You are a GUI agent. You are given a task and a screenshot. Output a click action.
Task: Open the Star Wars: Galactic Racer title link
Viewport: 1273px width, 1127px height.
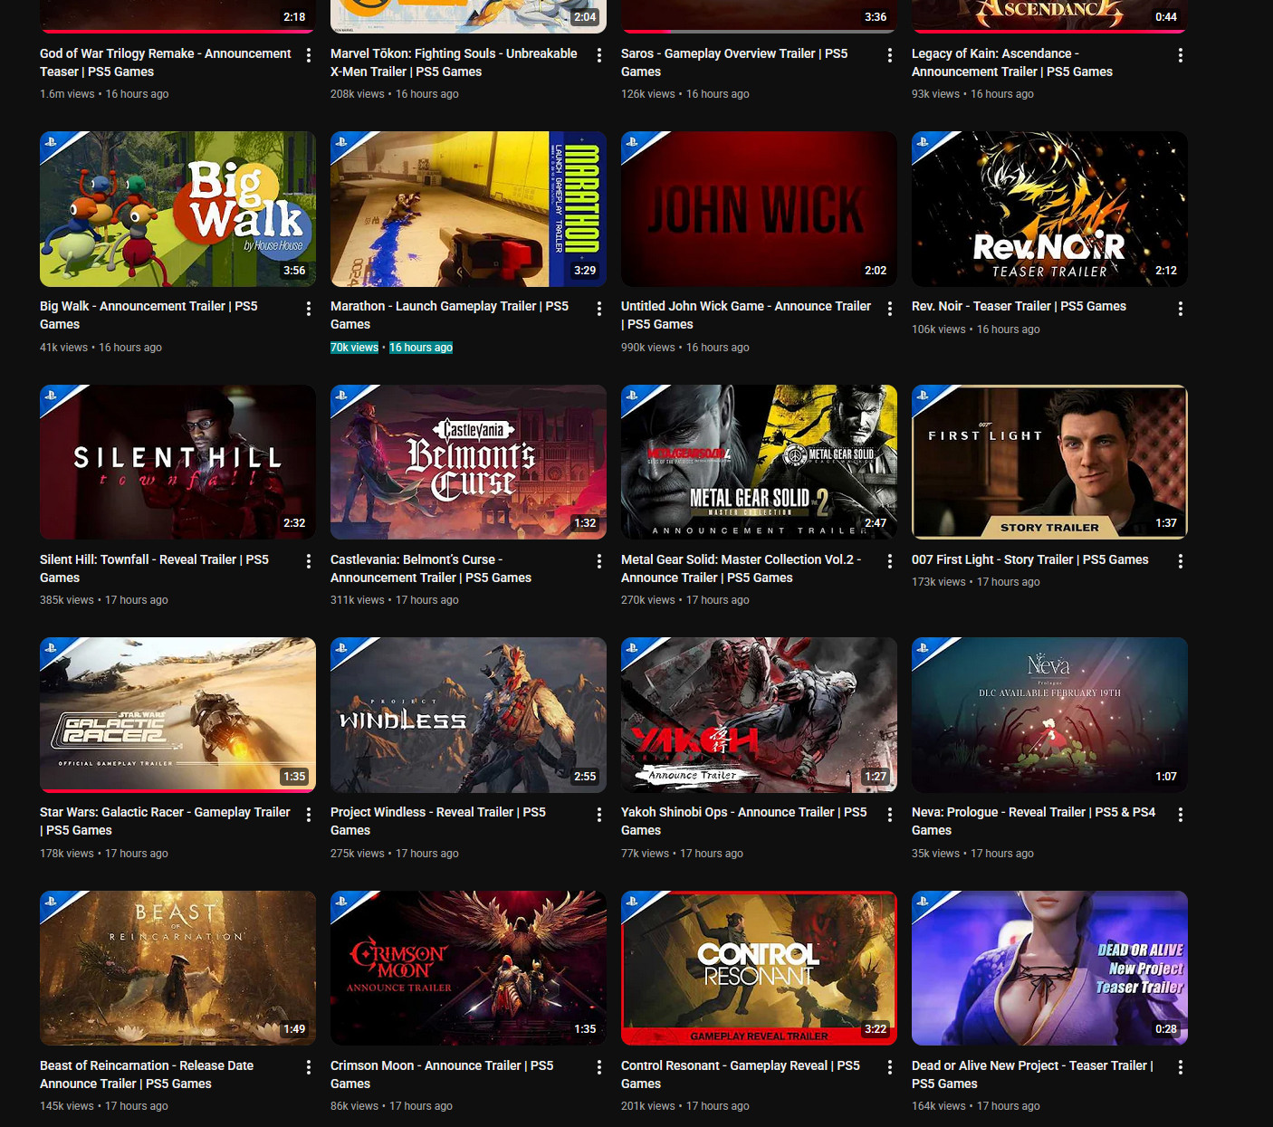165,821
